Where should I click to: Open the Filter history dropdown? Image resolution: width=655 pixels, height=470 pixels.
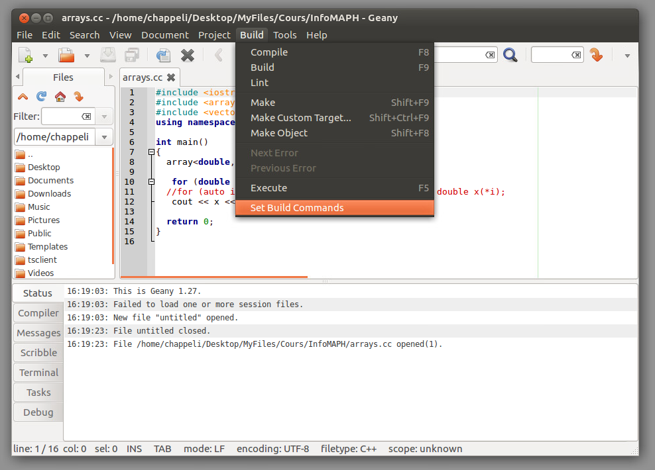point(105,117)
